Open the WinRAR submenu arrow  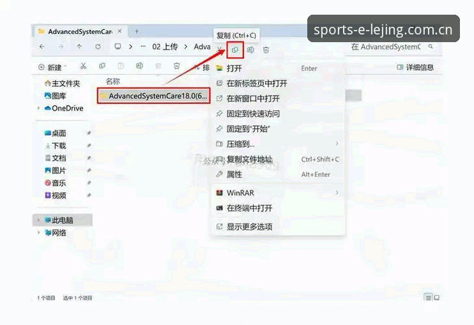click(x=337, y=193)
